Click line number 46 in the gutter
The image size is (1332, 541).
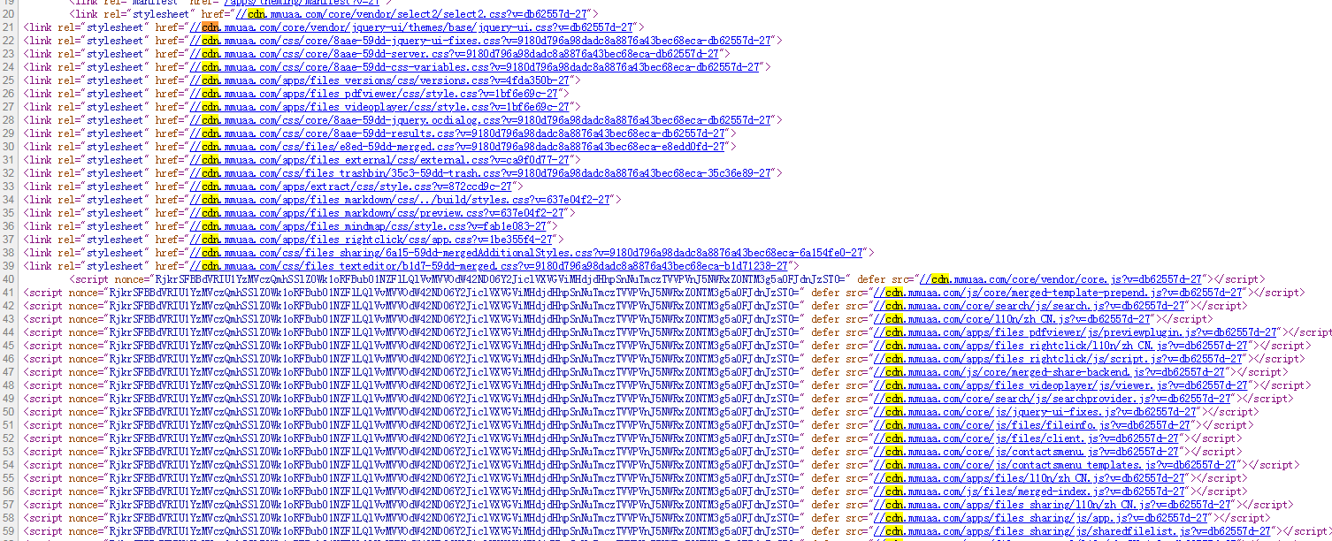pyautogui.click(x=10, y=359)
